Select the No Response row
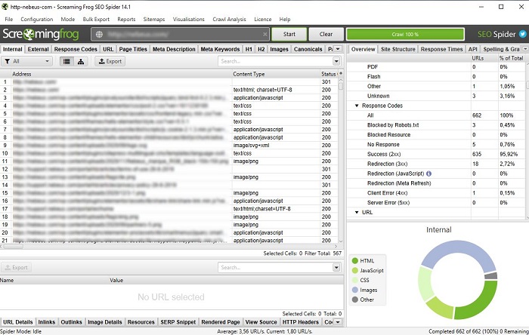Viewport: 529px width, 335px height. point(436,144)
